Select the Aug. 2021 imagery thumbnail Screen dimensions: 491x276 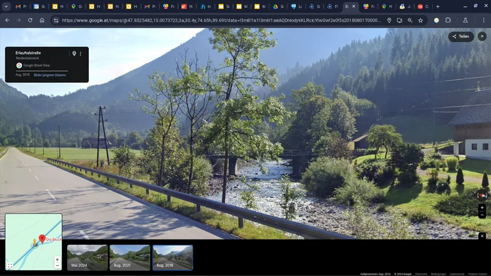pos(130,257)
